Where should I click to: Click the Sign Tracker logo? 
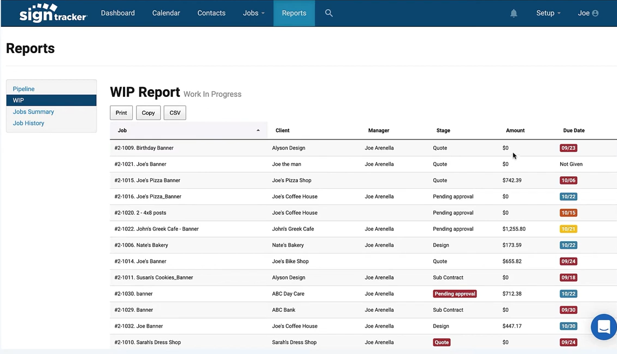(53, 13)
